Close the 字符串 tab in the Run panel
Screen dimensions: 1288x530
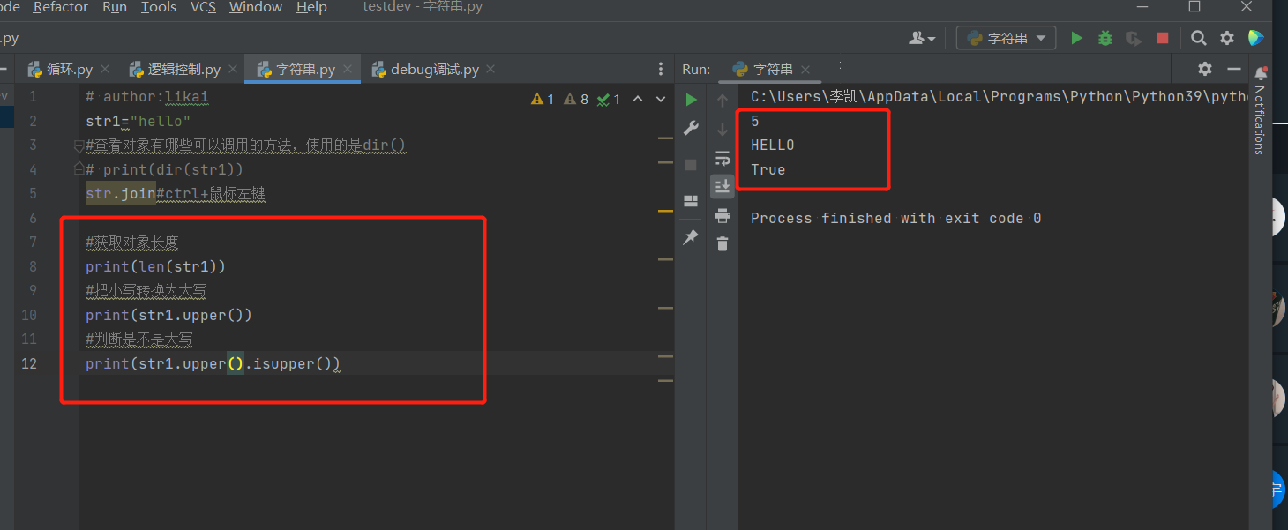(x=806, y=69)
